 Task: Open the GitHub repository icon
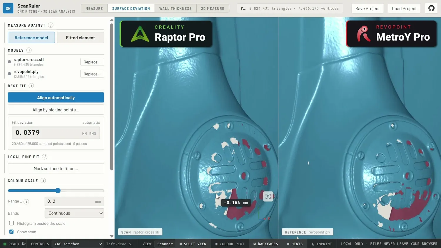pos(431,8)
